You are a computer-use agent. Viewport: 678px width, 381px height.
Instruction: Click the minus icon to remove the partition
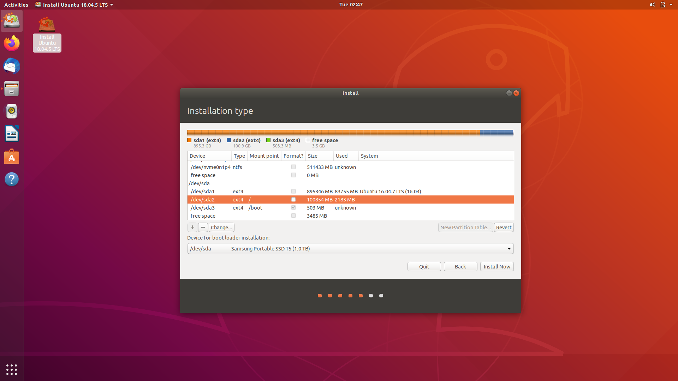(x=203, y=227)
